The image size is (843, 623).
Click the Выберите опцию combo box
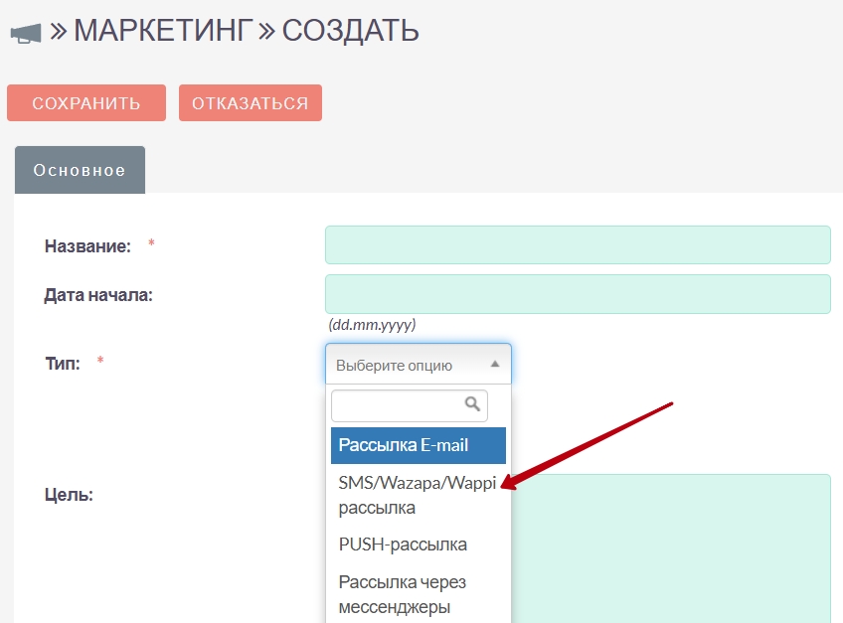418,365
